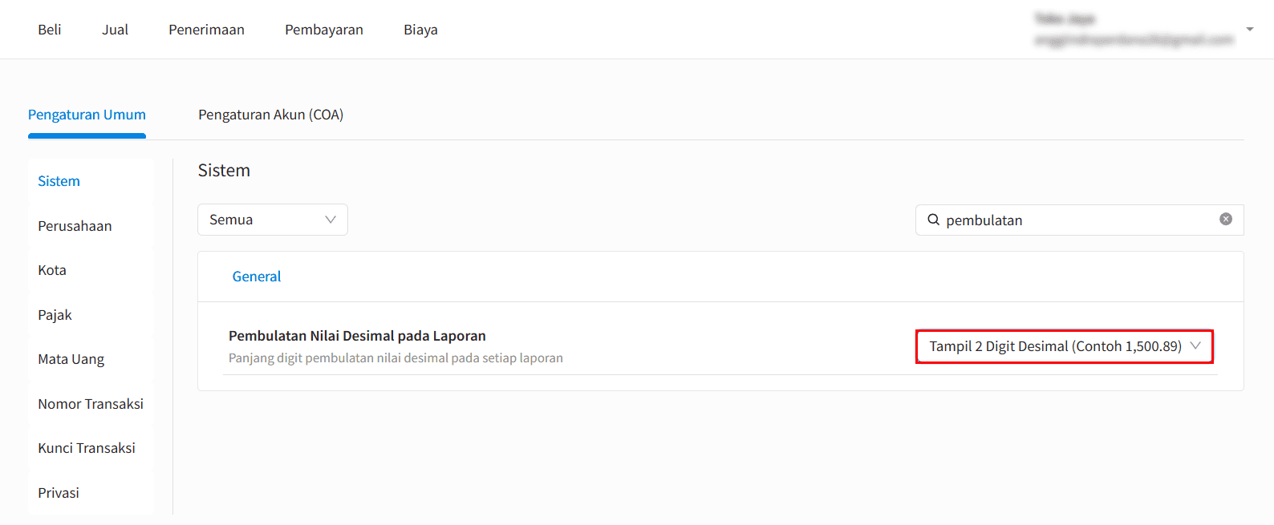Image resolution: width=1274 pixels, height=525 pixels.
Task: Go to Kunci Transaksi settings
Action: (x=86, y=447)
